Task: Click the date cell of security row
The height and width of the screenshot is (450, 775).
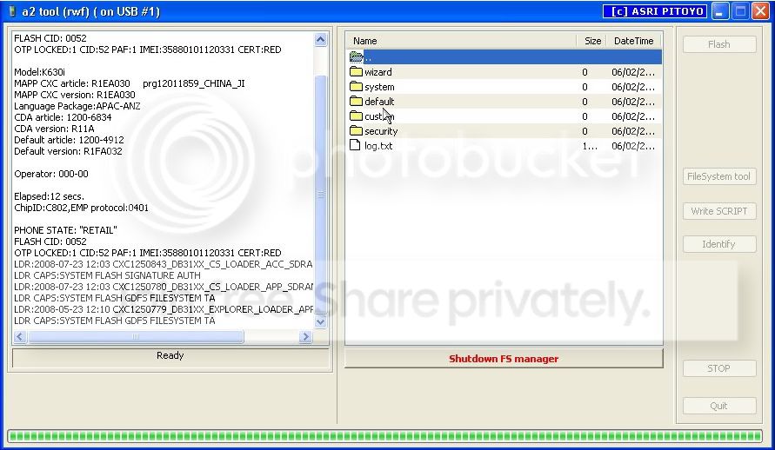Action: pos(633,131)
